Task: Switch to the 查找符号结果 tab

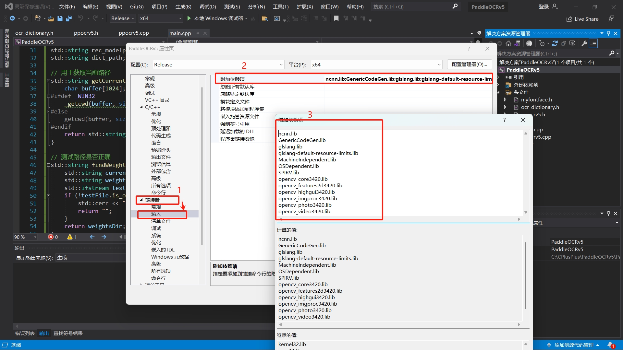Action: click(68, 333)
